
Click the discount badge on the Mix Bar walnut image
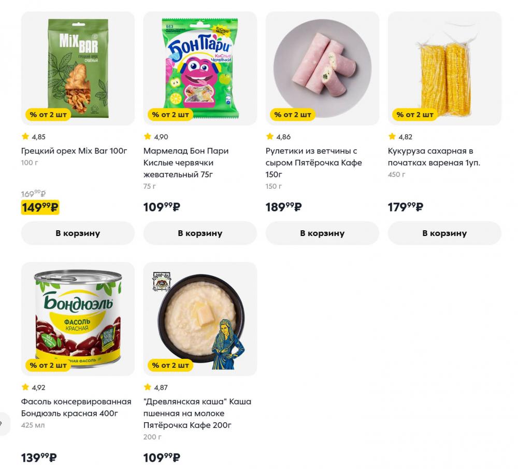(x=48, y=115)
